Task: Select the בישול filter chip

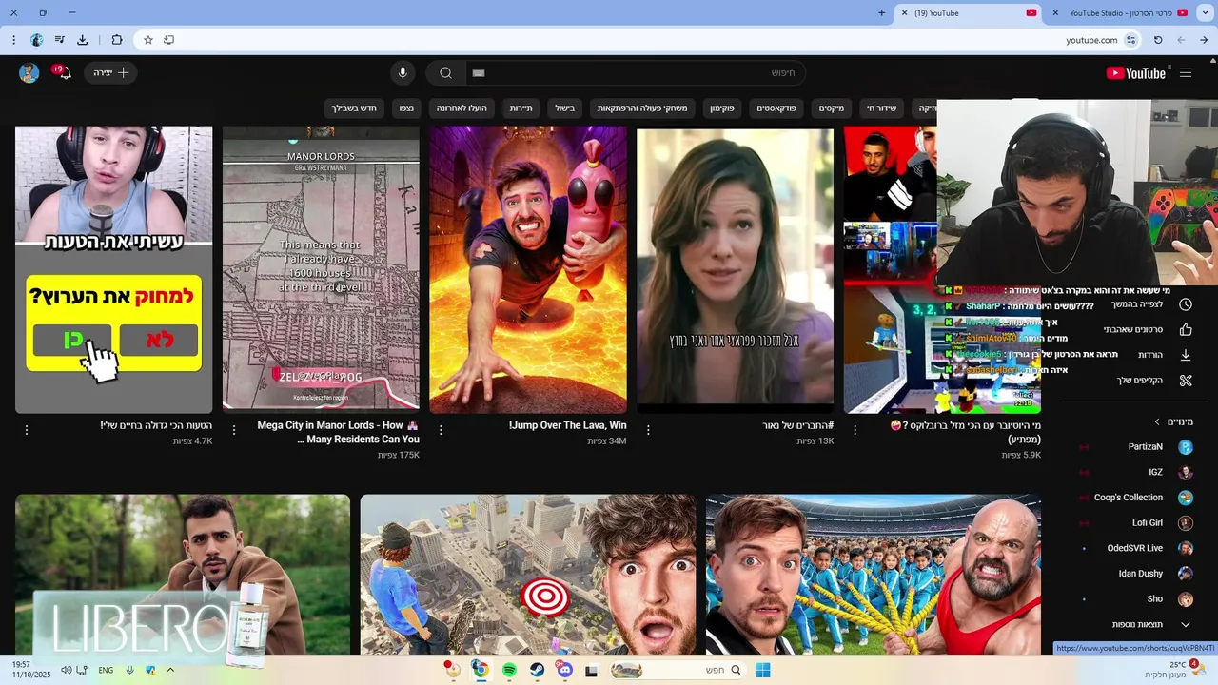Action: click(x=565, y=108)
